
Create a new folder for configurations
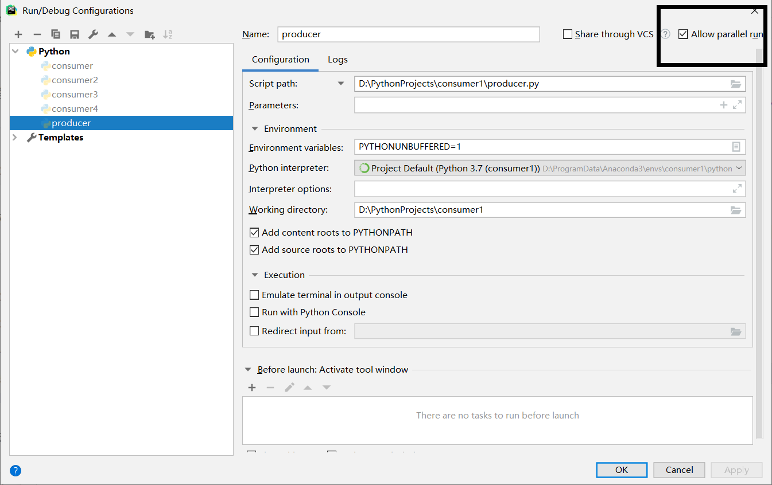149,34
